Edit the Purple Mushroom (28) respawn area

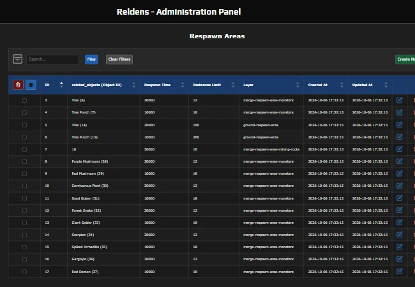tap(400, 161)
